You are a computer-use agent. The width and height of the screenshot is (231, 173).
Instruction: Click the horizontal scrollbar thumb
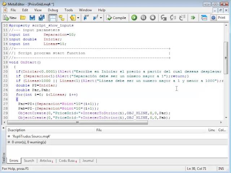[78, 123]
